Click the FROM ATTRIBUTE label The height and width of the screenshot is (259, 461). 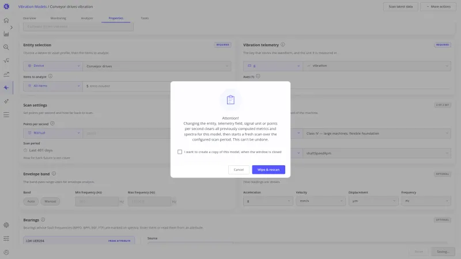[x=119, y=241]
